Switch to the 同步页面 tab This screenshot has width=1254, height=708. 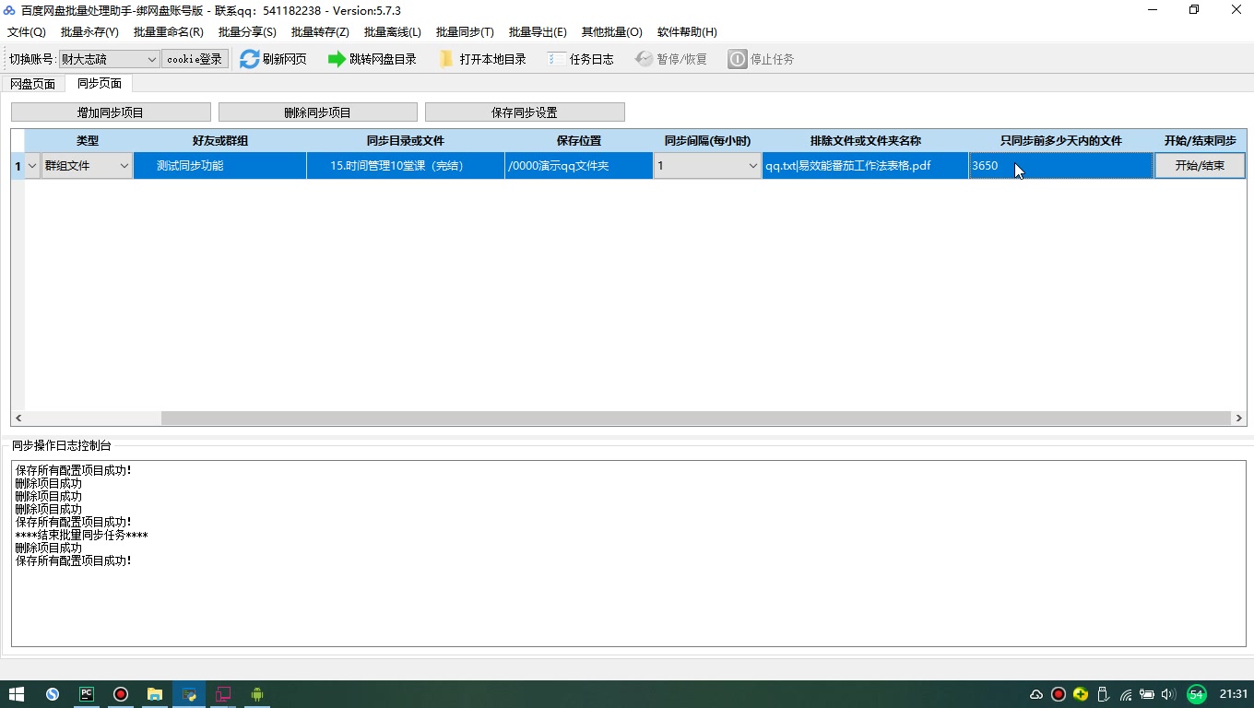[100, 84]
